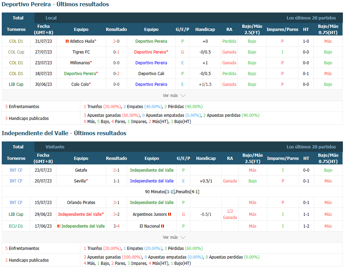345x269 pixels.
Task: Click red card icon beside El Nacional
Action: (163, 226)
